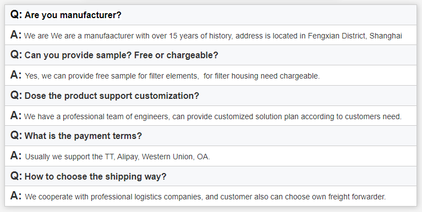Click the answer mentioning Fengxian District, Shanghai
This screenshot has height=212, width=422.
coord(213,36)
